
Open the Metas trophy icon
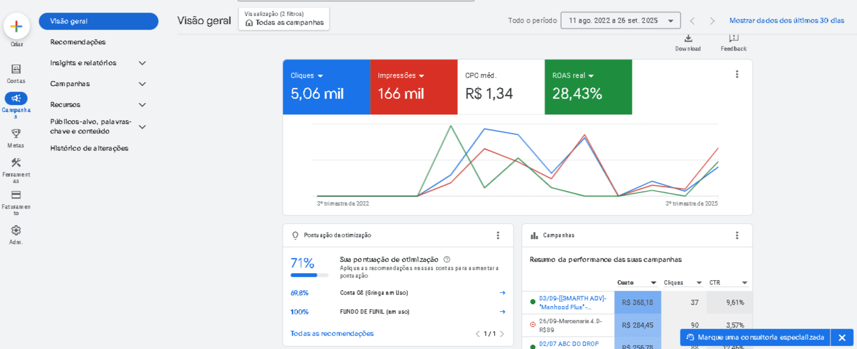[x=16, y=133]
